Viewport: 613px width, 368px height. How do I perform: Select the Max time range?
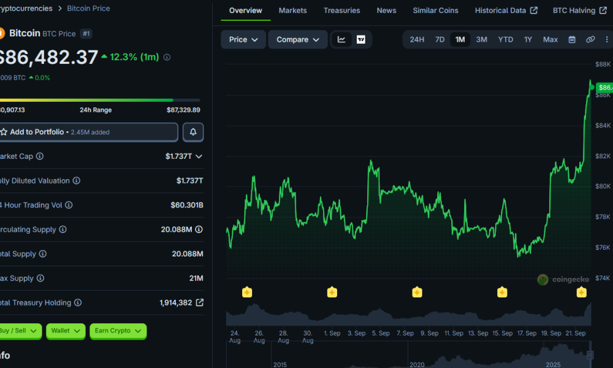click(550, 39)
